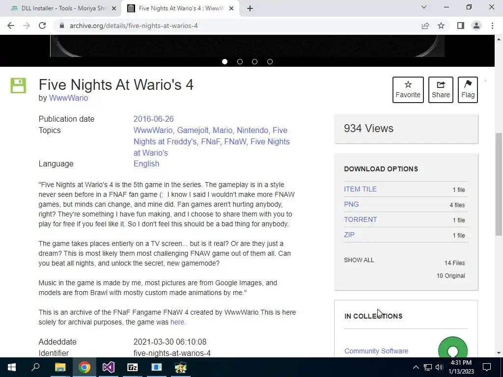
Task: Select the fourth carousel dot
Action: click(270, 61)
